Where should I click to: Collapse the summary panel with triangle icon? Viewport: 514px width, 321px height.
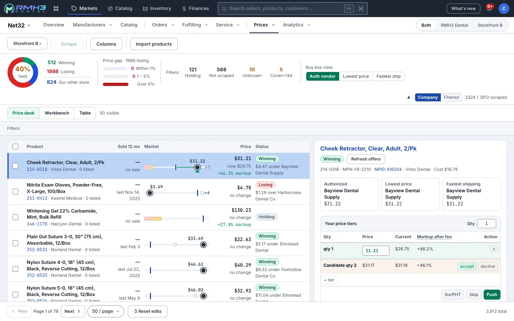click(x=409, y=97)
